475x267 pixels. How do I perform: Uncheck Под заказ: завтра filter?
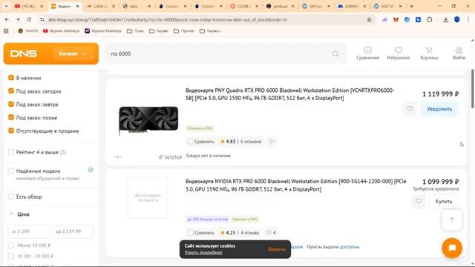pyautogui.click(x=11, y=104)
